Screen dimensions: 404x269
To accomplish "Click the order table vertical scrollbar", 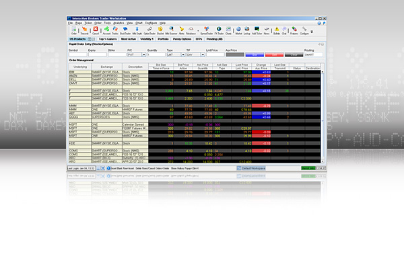I will pyautogui.click(x=322, y=116).
